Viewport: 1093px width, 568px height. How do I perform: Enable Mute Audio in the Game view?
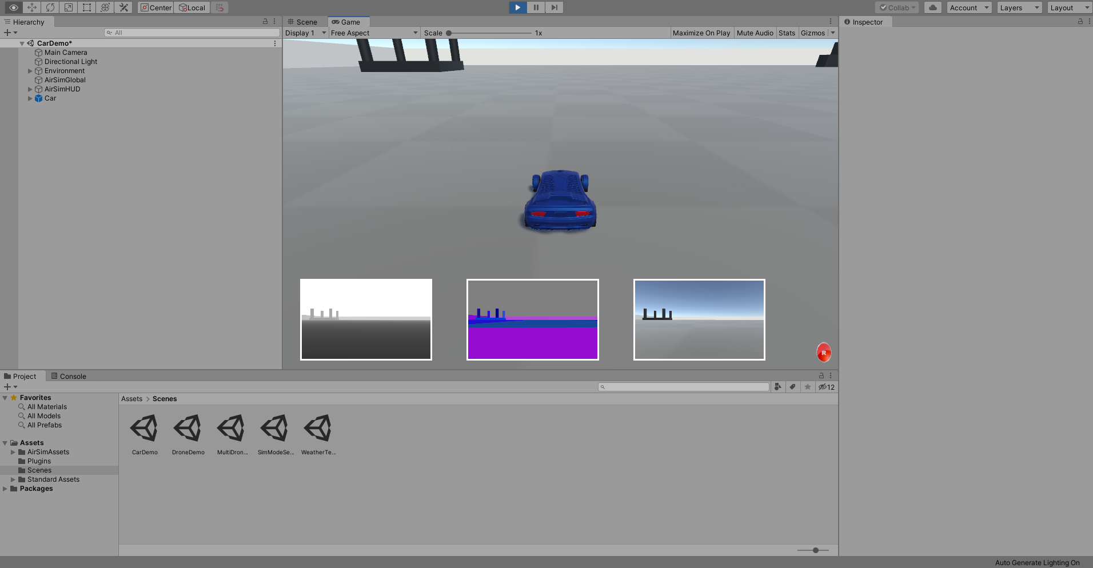755,33
